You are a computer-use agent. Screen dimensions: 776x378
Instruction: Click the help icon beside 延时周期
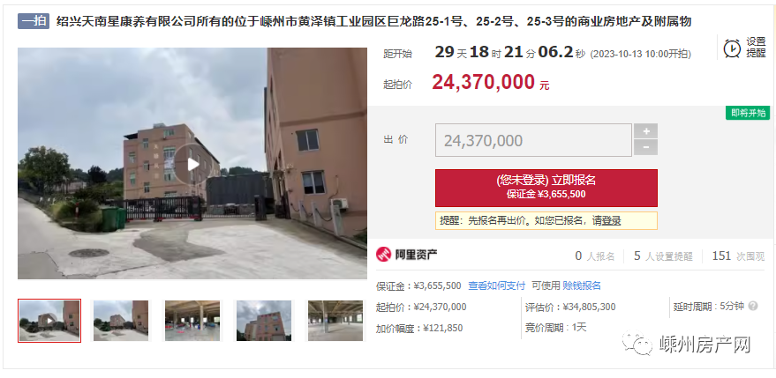753,306
